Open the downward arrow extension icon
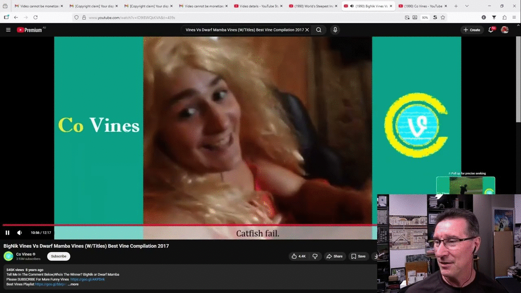 coord(494,17)
